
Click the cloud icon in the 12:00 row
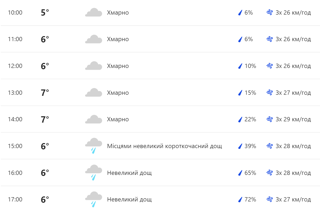93,66
